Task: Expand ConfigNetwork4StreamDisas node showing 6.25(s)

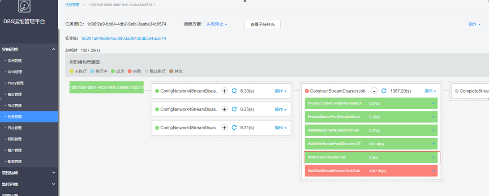Action: [224, 109]
